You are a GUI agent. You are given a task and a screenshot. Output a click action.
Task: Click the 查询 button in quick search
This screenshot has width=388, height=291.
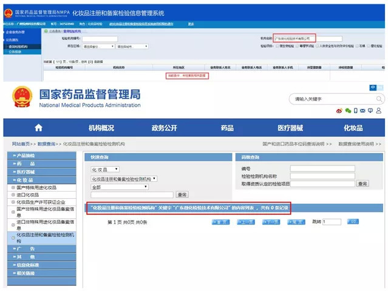point(182,195)
